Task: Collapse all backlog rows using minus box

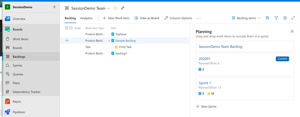Action: pyautogui.click(x=71, y=28)
